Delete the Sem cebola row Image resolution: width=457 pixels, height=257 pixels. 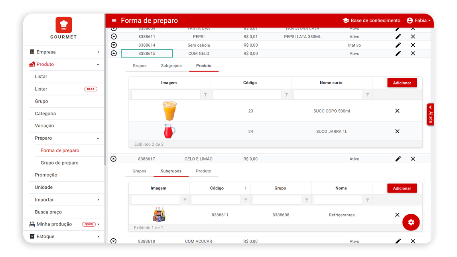pos(413,45)
